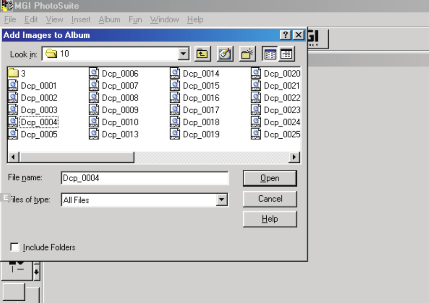Click the file list's right scroll arrow
429x303 pixels.
click(295, 157)
